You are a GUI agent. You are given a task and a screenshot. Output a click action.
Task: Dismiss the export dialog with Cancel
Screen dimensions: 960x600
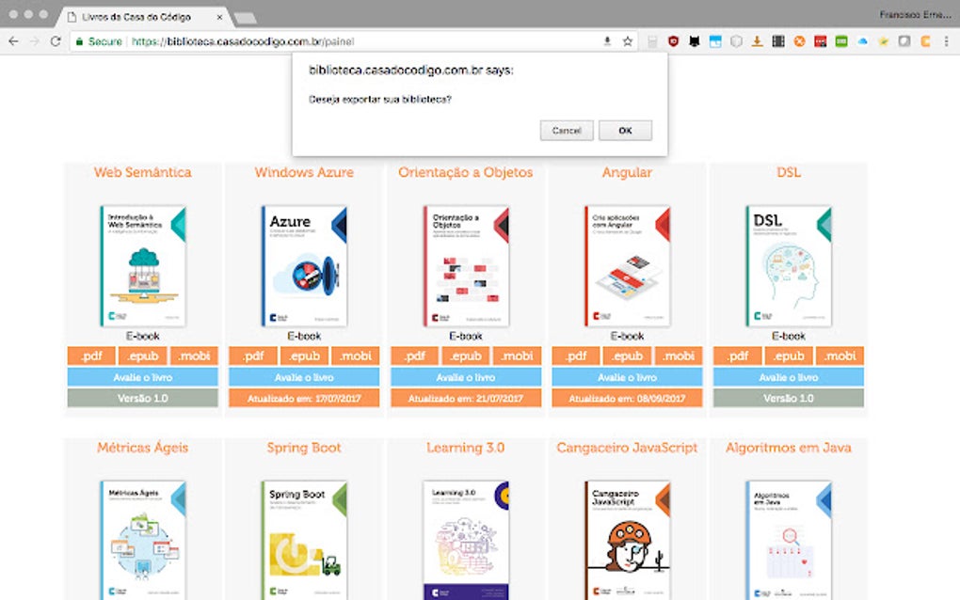coord(567,131)
